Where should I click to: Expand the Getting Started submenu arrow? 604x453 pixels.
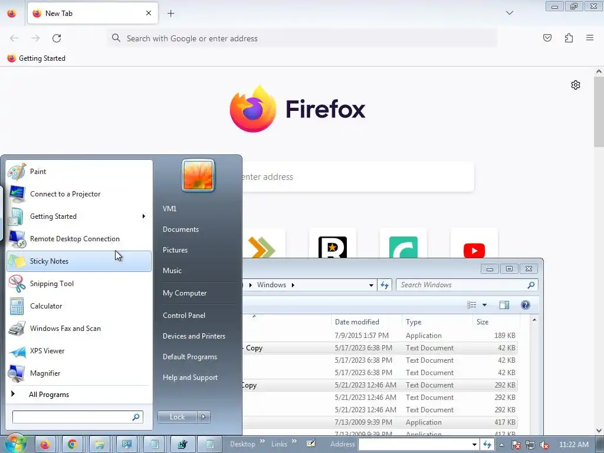coord(144,216)
